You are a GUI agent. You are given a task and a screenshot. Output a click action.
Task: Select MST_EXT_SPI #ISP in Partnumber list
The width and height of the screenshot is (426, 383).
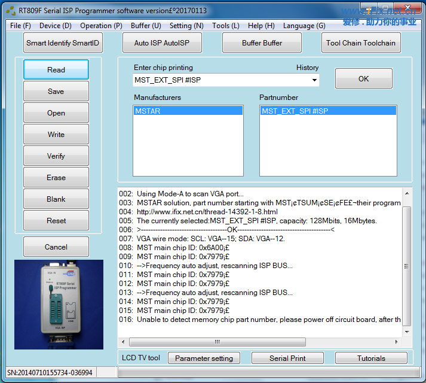[328, 111]
